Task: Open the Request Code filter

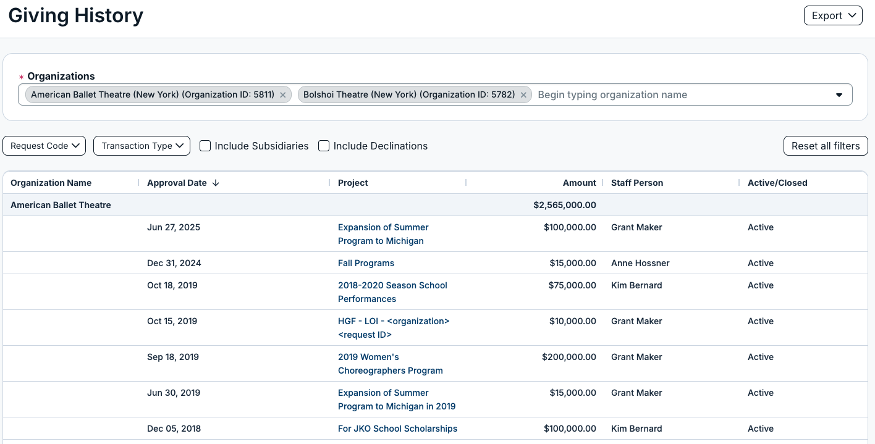Action: [44, 146]
